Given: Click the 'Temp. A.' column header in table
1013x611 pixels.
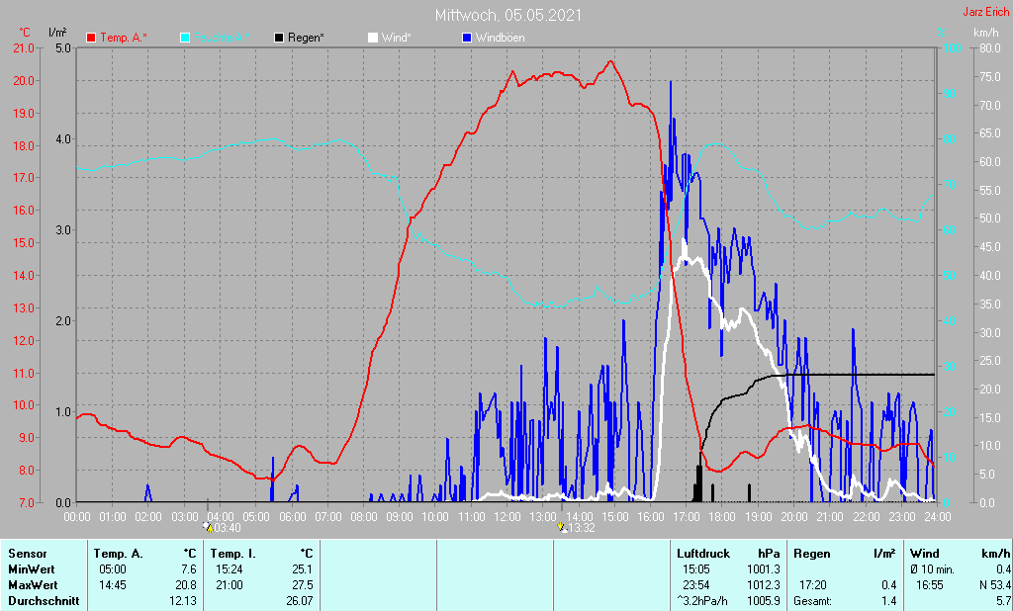Looking at the screenshot, I should pos(118,554).
